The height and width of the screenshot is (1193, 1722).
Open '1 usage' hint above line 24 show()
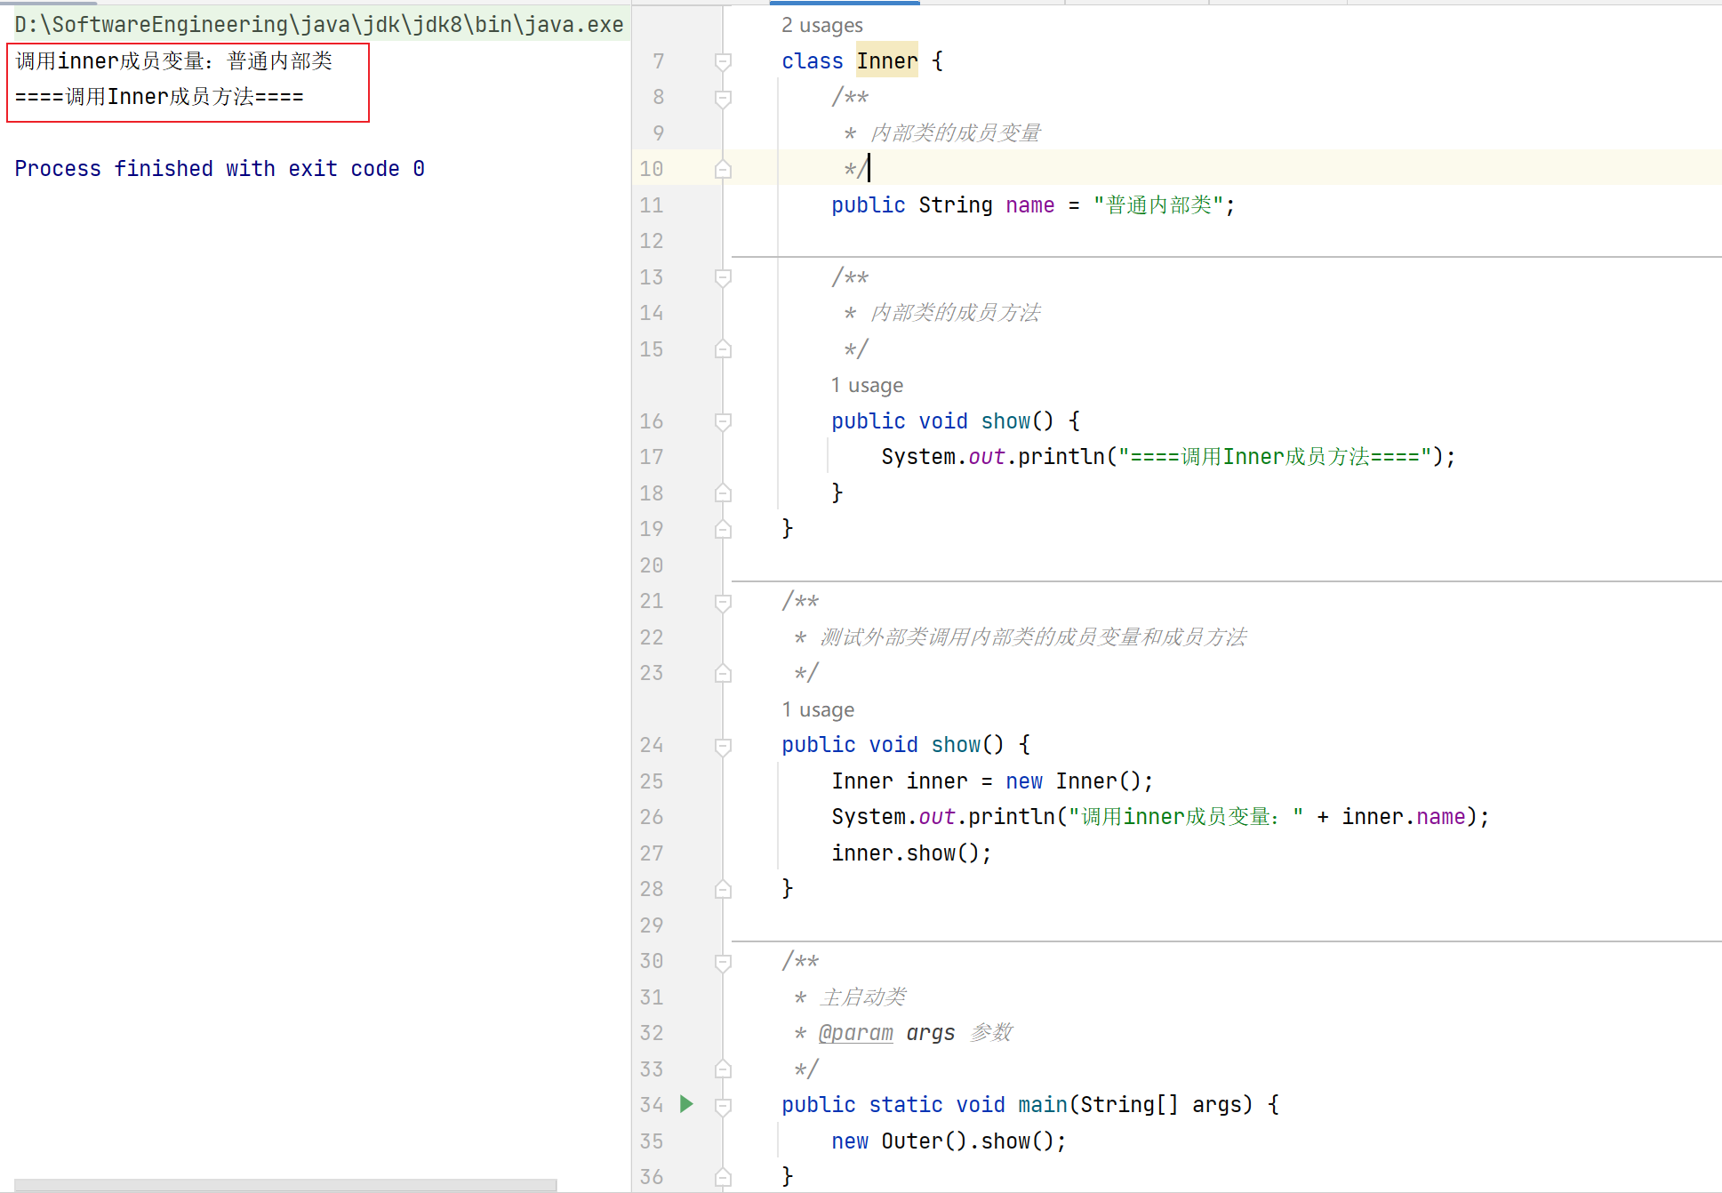(818, 709)
